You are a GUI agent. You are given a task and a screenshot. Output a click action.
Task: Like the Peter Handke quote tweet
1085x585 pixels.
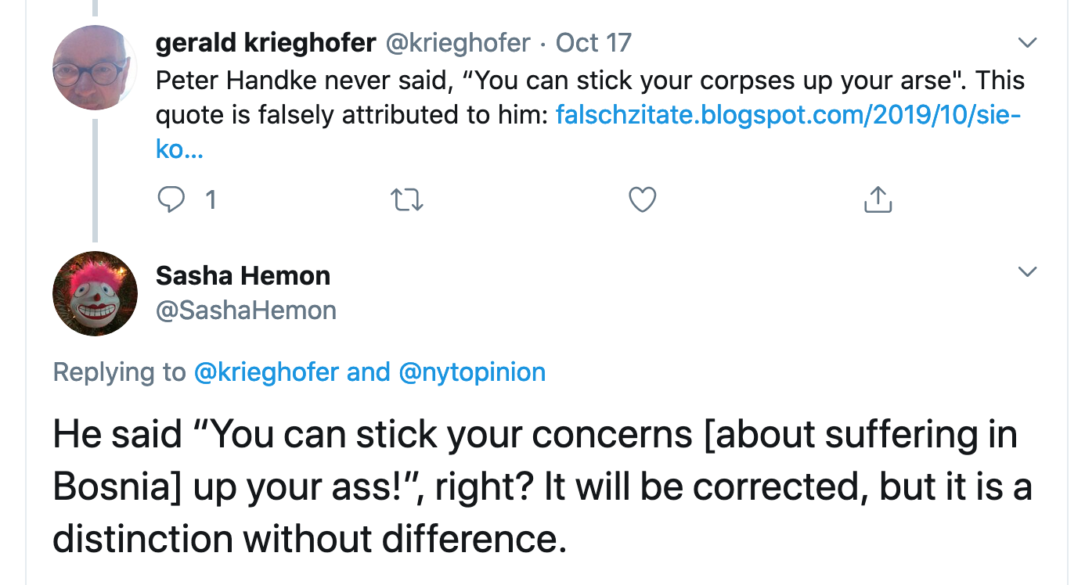coord(642,201)
